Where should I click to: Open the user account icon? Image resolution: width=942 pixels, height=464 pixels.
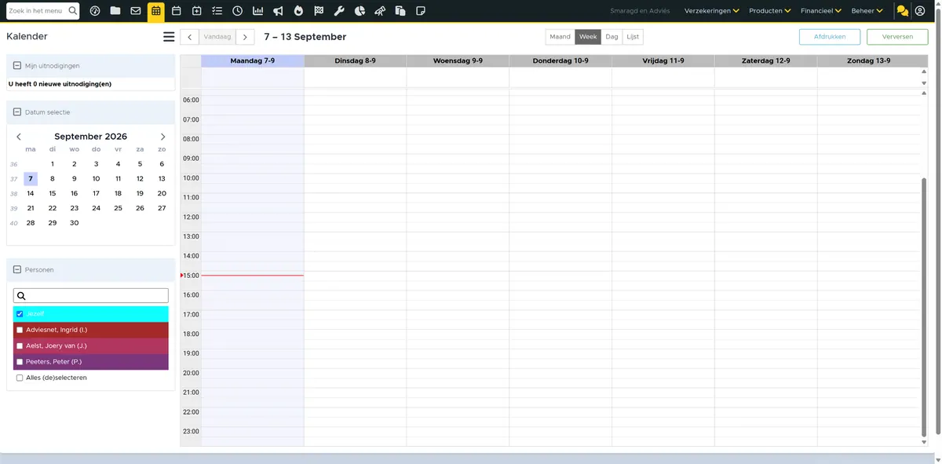920,11
